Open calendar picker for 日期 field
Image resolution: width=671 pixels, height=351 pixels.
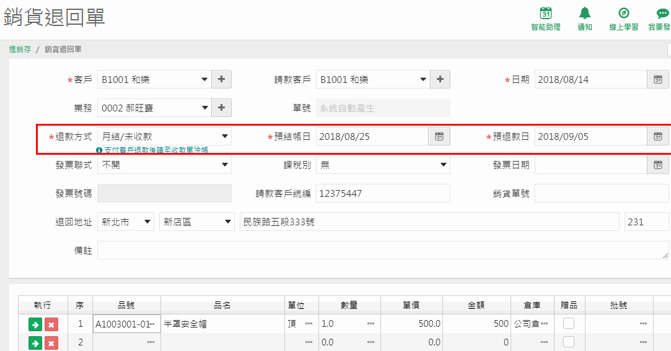pyautogui.click(x=658, y=79)
